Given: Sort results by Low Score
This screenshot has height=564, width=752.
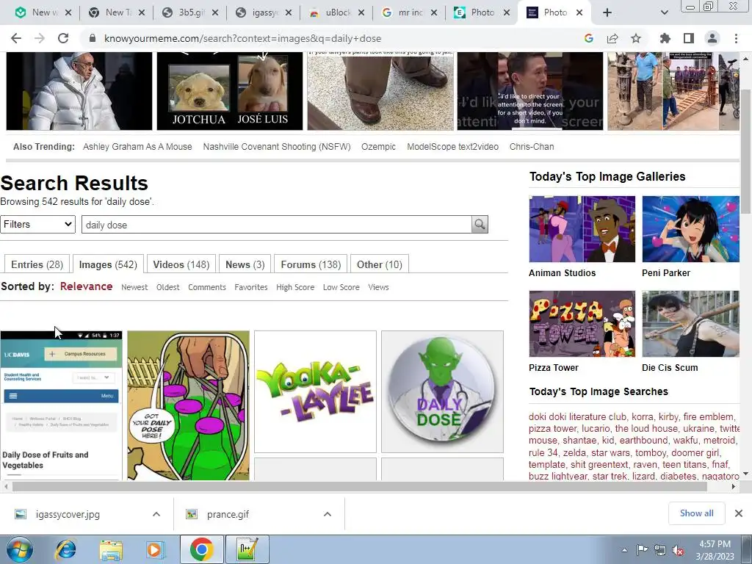Looking at the screenshot, I should click(341, 287).
